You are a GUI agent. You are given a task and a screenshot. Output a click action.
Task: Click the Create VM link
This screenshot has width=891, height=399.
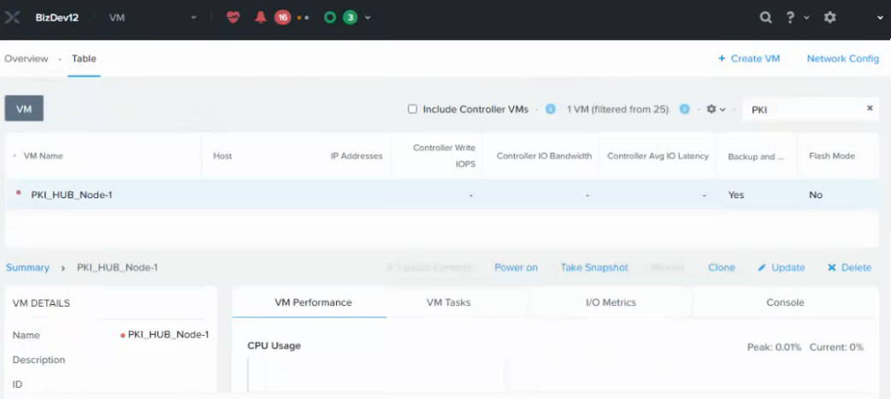[x=749, y=59]
